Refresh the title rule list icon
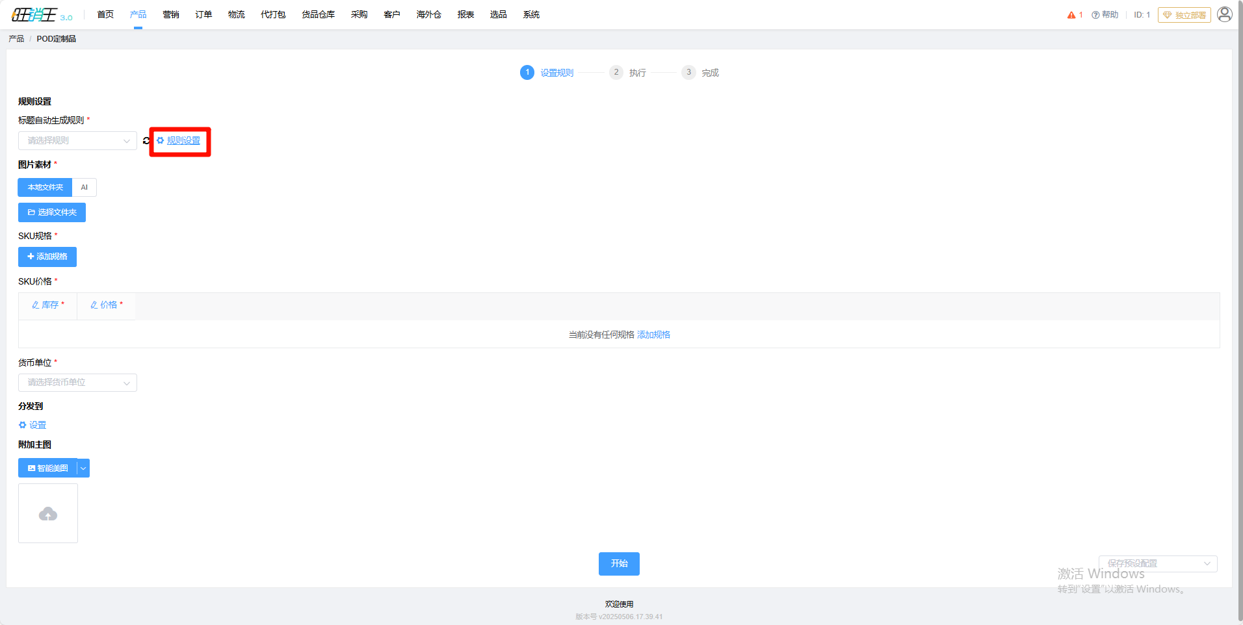1243x625 pixels. [146, 140]
